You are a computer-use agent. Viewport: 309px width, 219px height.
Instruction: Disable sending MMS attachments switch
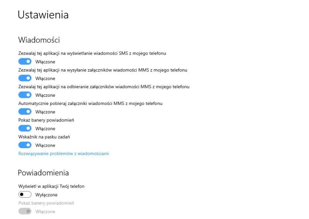pos(25,78)
